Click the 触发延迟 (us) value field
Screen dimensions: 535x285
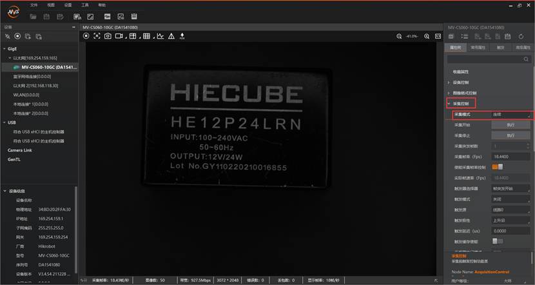[511, 231]
